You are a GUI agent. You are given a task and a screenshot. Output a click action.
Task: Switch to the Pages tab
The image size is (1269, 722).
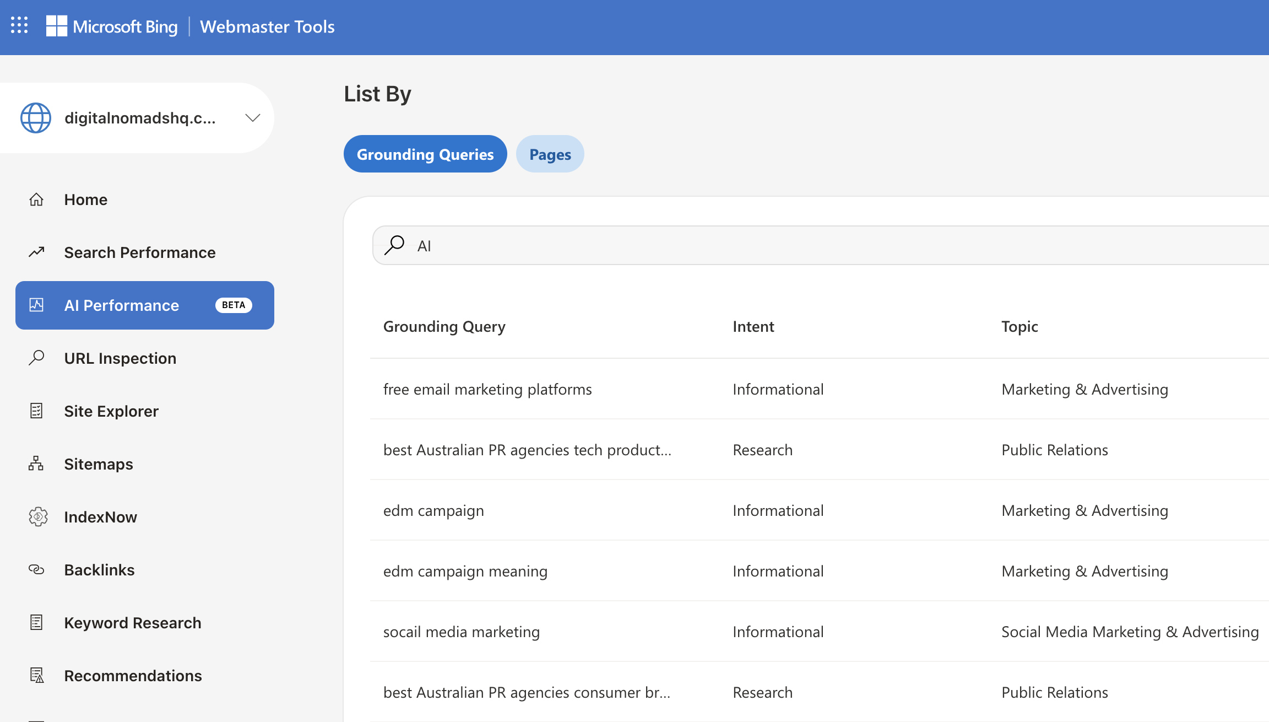(x=550, y=154)
